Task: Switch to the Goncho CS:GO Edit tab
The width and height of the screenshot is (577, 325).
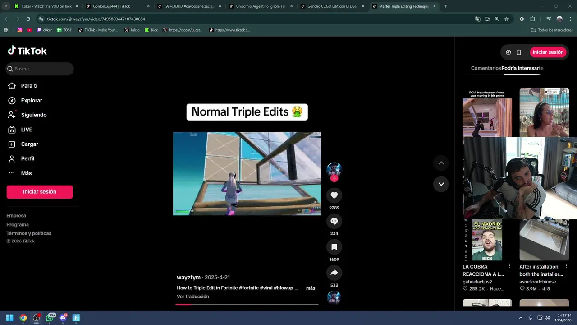Action: 332,6
